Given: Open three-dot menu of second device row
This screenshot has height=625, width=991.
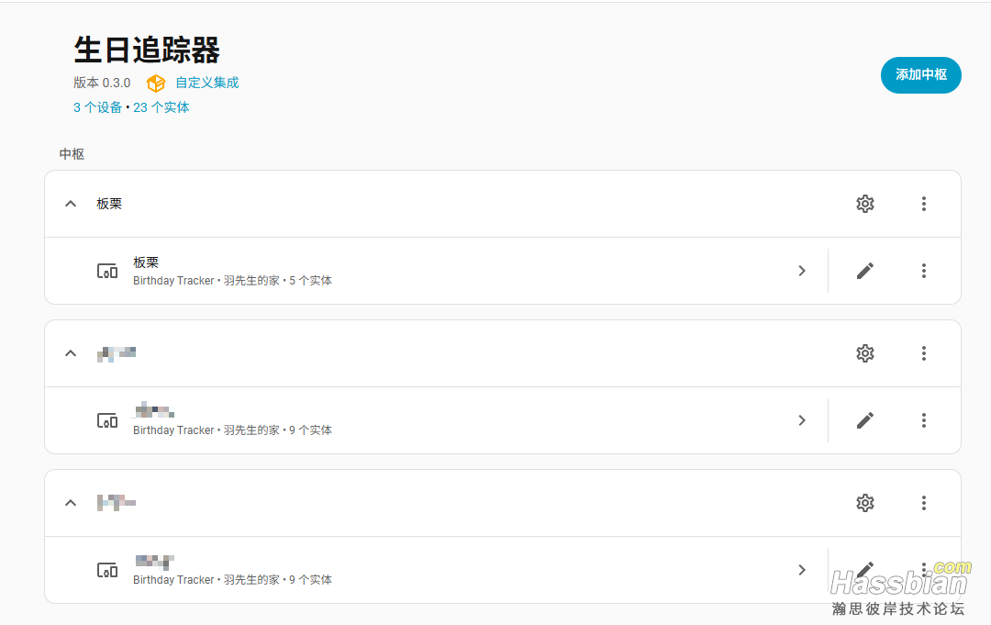Looking at the screenshot, I should click(x=923, y=420).
